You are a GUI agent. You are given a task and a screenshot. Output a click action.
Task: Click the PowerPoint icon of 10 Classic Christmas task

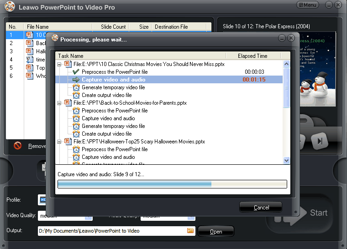[68, 64]
